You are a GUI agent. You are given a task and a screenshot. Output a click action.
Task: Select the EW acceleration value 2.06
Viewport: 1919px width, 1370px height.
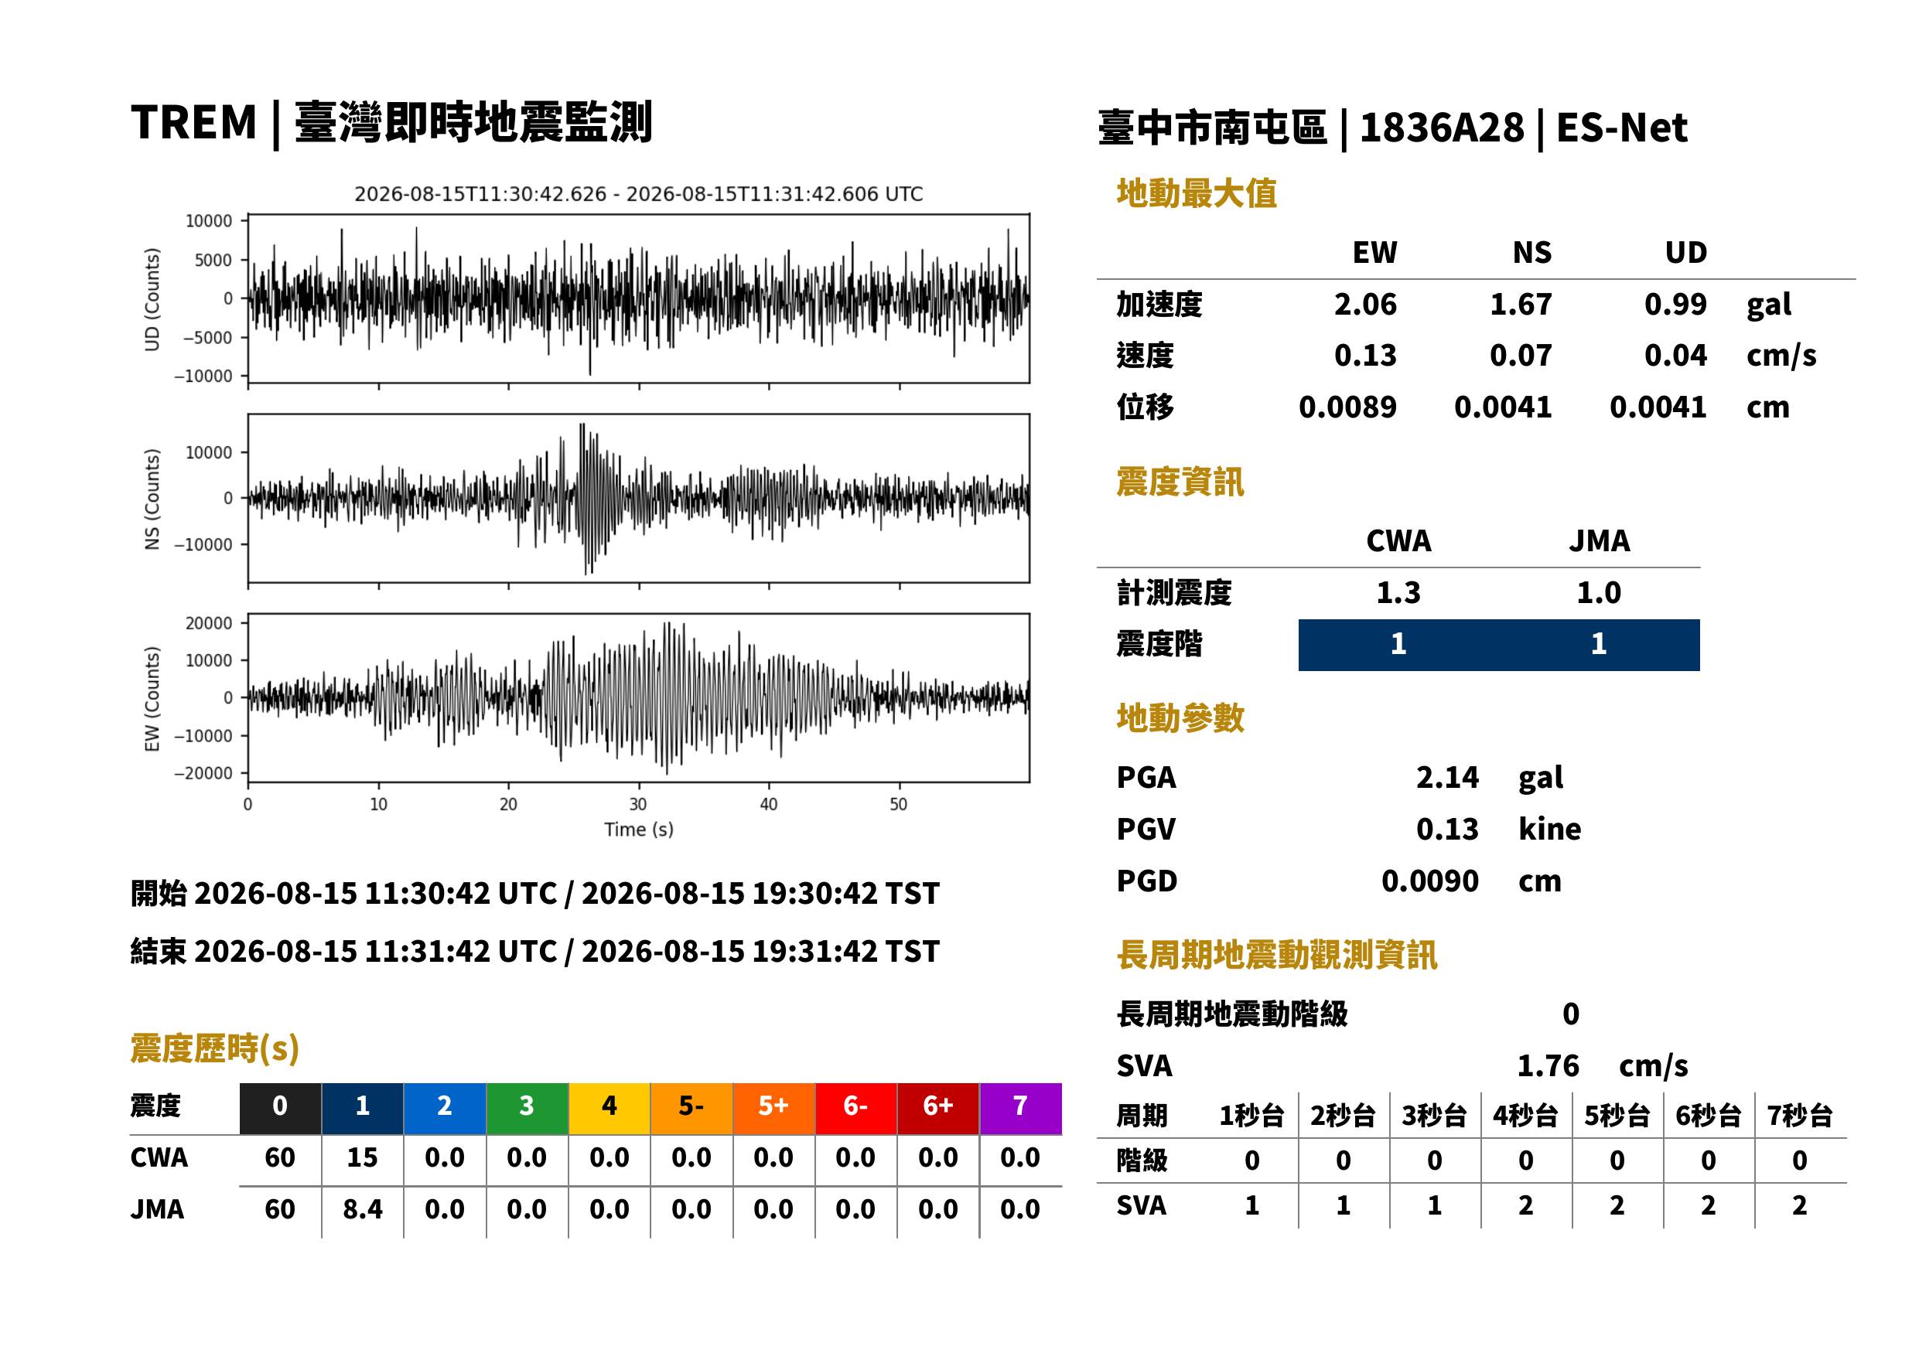[1365, 305]
